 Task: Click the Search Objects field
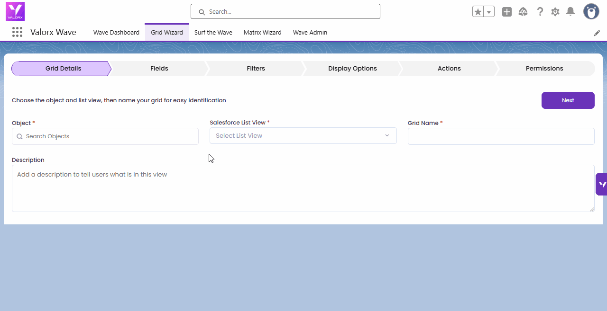105,136
